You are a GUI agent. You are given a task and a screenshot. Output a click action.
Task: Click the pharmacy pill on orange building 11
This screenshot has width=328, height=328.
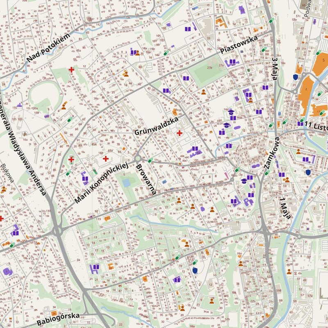pos(322,113)
